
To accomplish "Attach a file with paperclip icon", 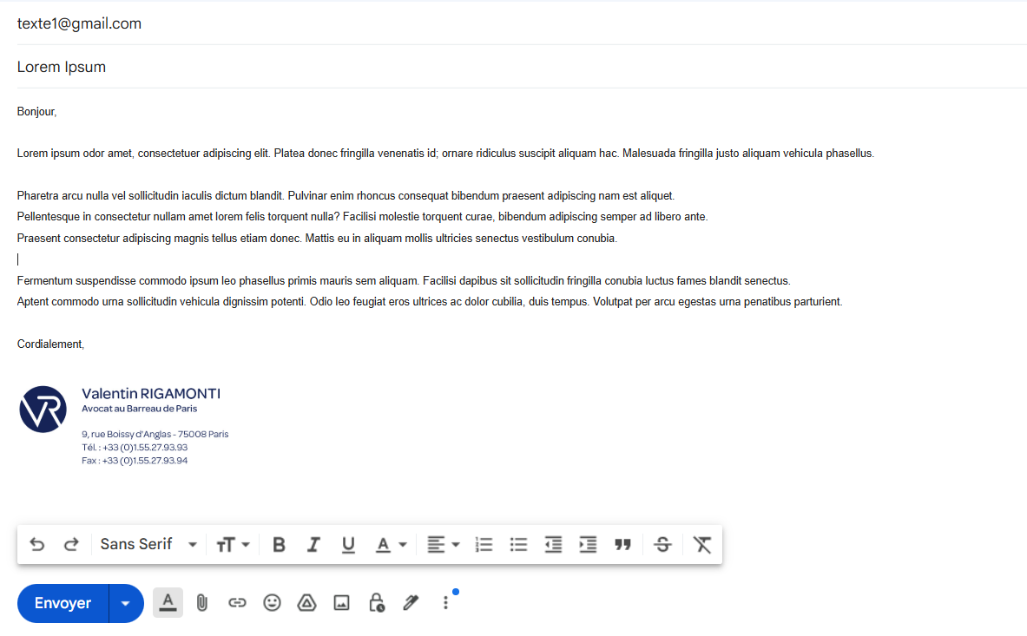I will pos(202,603).
